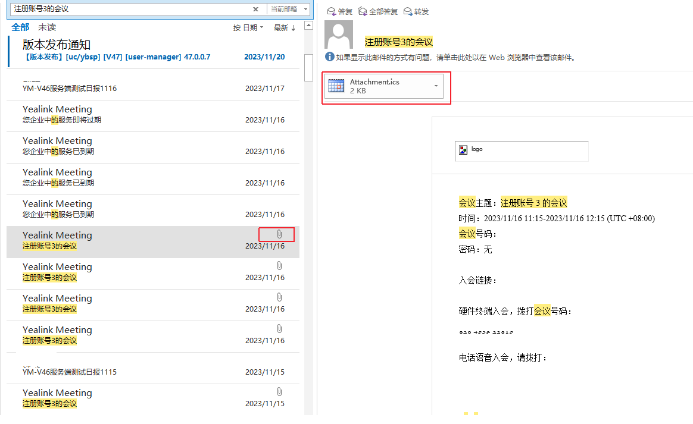The width and height of the screenshot is (693, 424).
Task: Click the meeting time 2023/11/16 11:15 line
Action: click(557, 218)
